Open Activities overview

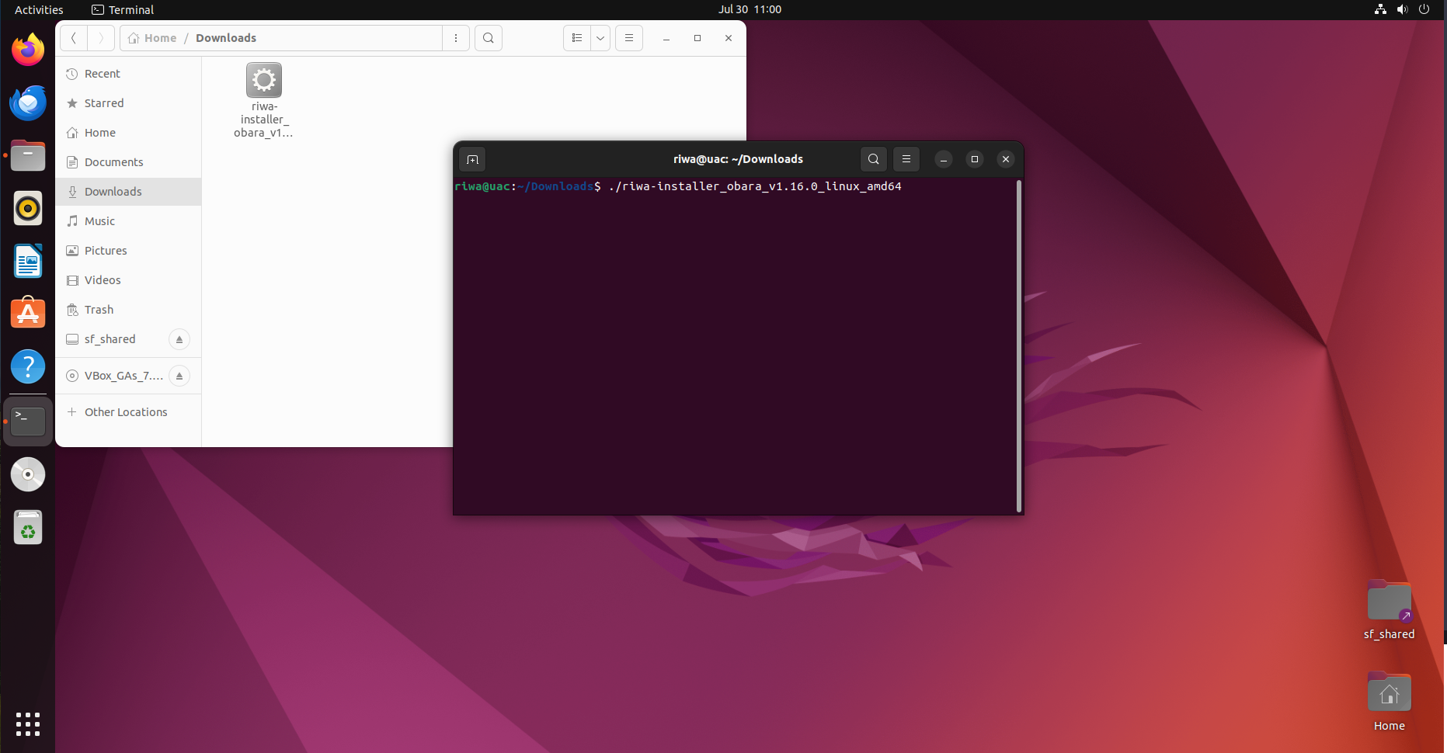point(39,9)
